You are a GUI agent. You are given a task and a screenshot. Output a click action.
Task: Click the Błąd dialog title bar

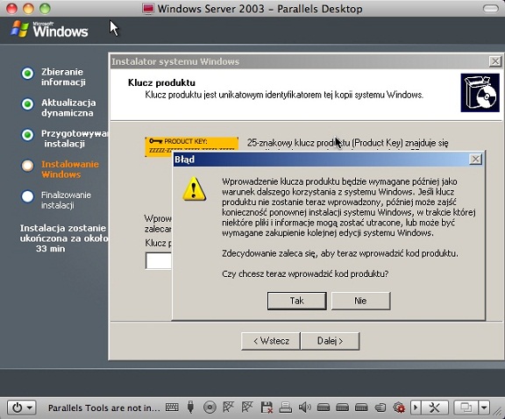coord(328,160)
